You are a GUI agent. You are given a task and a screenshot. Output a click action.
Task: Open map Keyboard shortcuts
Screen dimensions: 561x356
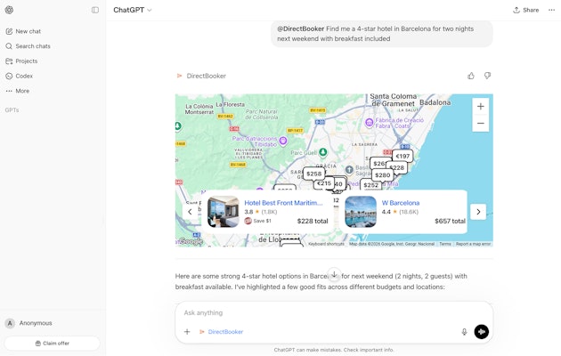[x=326, y=244]
